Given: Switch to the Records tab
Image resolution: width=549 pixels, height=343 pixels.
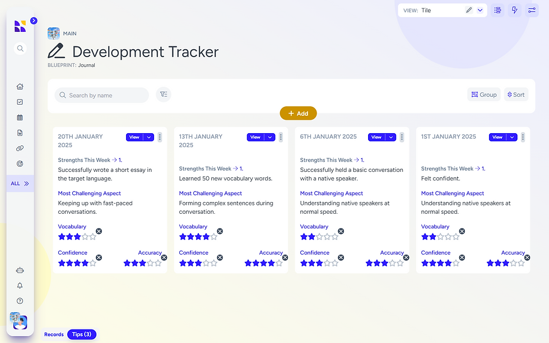Looking at the screenshot, I should coord(54,334).
